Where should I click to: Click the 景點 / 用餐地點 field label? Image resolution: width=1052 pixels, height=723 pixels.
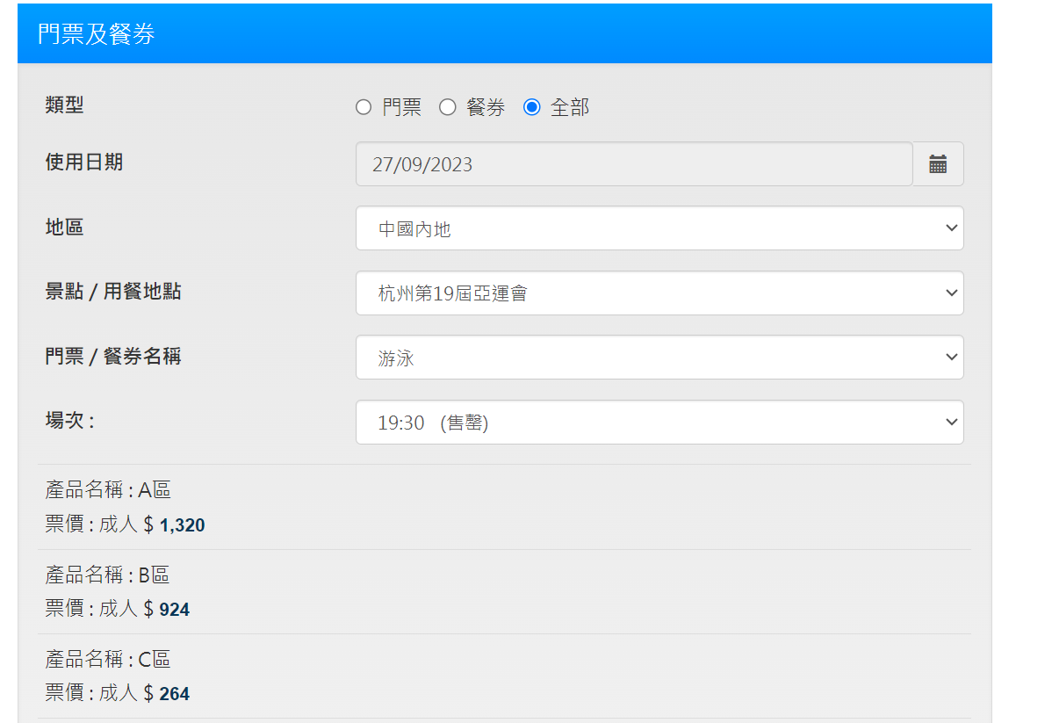(x=113, y=292)
